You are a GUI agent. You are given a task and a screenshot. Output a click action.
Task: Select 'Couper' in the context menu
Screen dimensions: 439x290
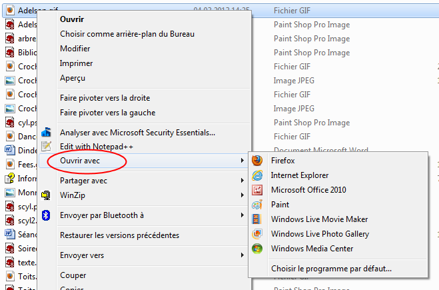(73, 275)
